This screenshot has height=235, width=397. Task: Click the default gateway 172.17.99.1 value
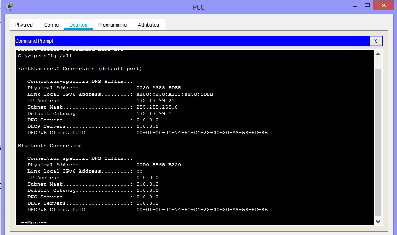pyautogui.click(x=154, y=114)
